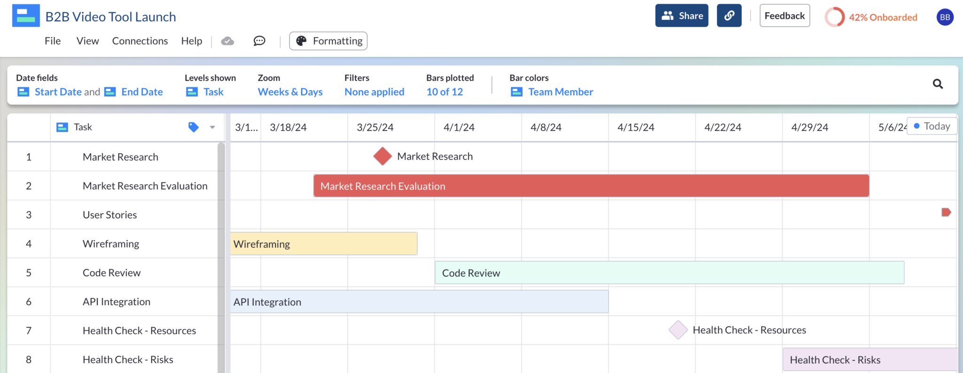Screen dimensions: 963x373
Task: Click the B2B Video Tool Launch title
Action: (x=111, y=17)
